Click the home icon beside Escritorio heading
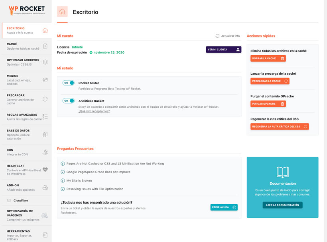Viewport: 327px width, 242px height. pos(62,12)
